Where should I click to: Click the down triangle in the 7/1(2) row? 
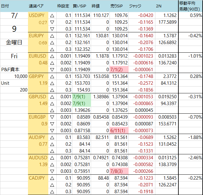tap(52, 70)
